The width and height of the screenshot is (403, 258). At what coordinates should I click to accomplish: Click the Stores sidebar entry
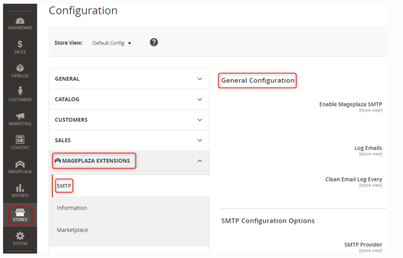pos(20,216)
